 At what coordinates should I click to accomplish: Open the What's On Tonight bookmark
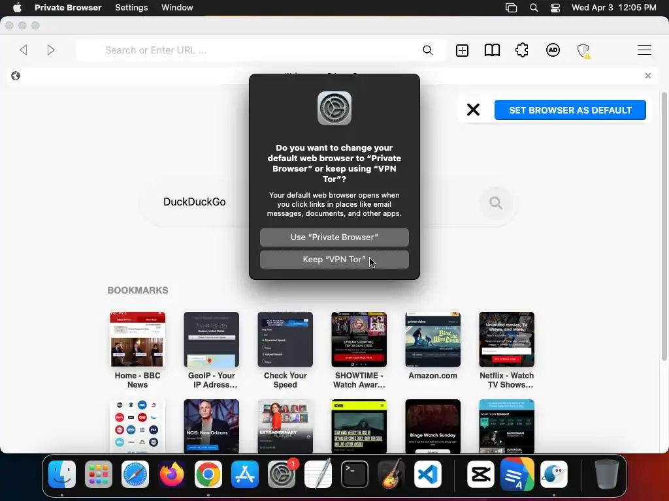tap(506, 426)
